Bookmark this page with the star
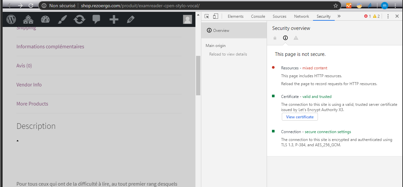Viewport: 403px width, 187px height. [x=335, y=6]
